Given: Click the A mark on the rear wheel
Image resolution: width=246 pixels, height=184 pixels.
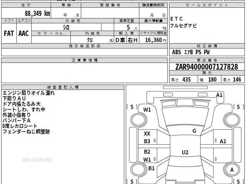Looking at the screenshot, I should (x=232, y=170).
